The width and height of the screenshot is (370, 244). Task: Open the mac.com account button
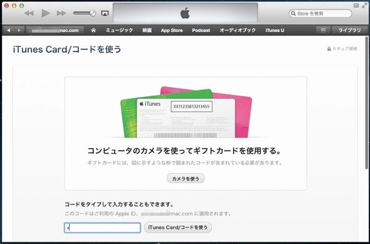[55, 30]
